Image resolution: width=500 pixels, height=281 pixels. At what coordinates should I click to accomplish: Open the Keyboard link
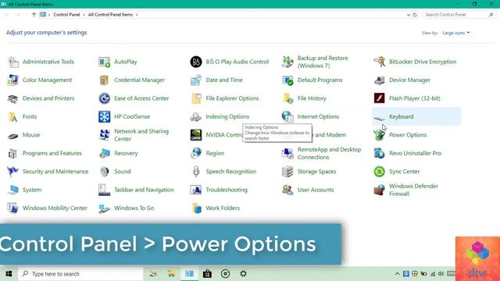[x=401, y=116]
